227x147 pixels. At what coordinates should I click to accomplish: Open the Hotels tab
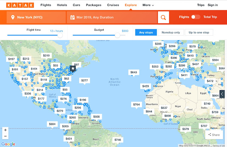pyautogui.click(x=62, y=5)
